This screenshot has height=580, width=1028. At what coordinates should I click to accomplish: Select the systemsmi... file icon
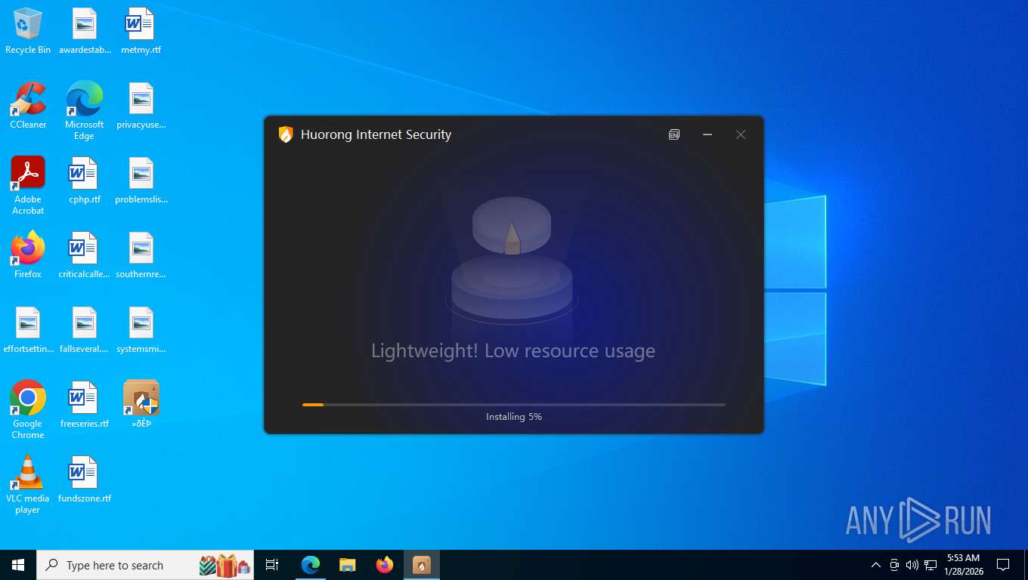pyautogui.click(x=141, y=330)
